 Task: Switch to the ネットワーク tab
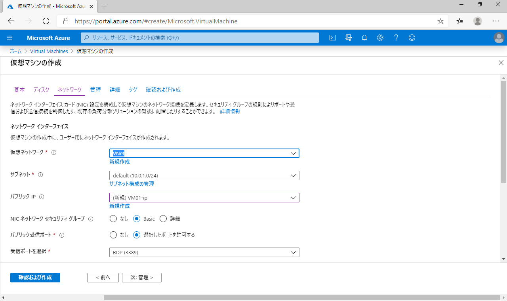coord(70,90)
